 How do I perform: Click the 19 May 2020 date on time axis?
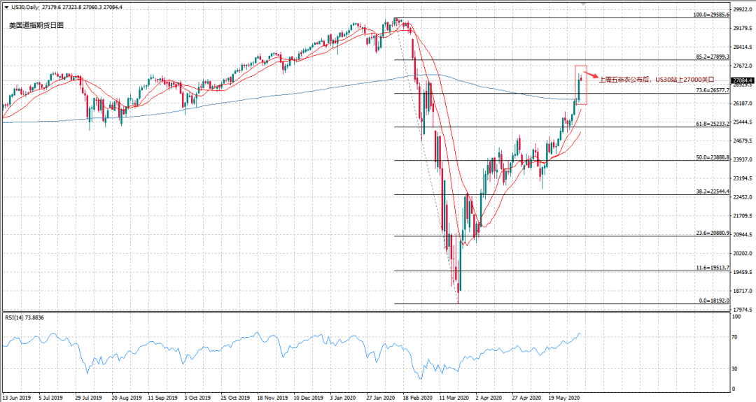pyautogui.click(x=563, y=397)
